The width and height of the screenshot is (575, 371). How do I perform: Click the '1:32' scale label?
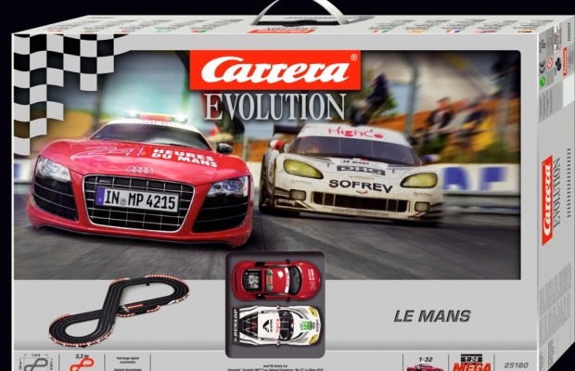426,360
